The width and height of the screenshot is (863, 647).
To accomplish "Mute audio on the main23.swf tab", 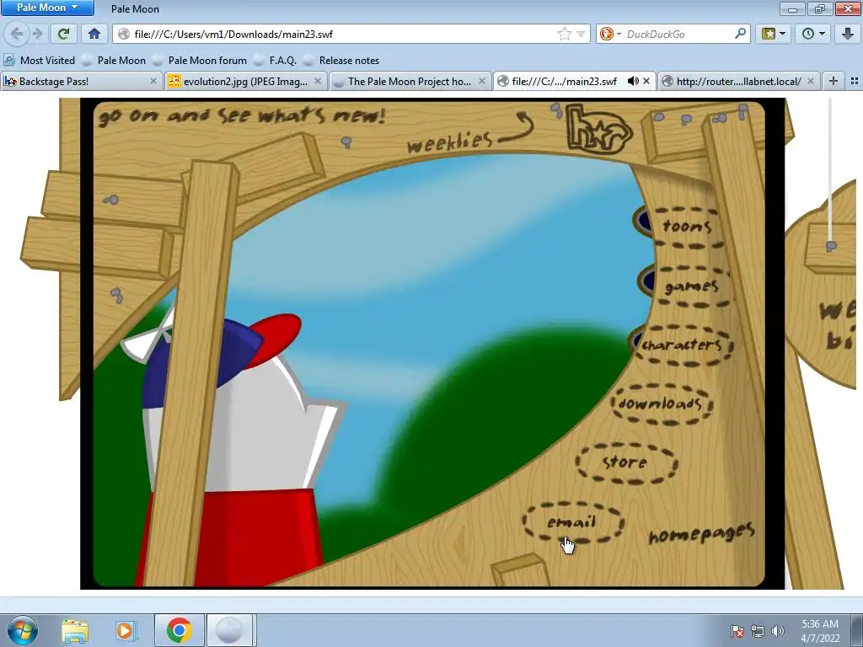I will click(633, 82).
